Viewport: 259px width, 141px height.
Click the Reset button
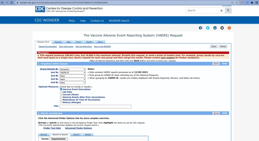[x=223, y=46]
